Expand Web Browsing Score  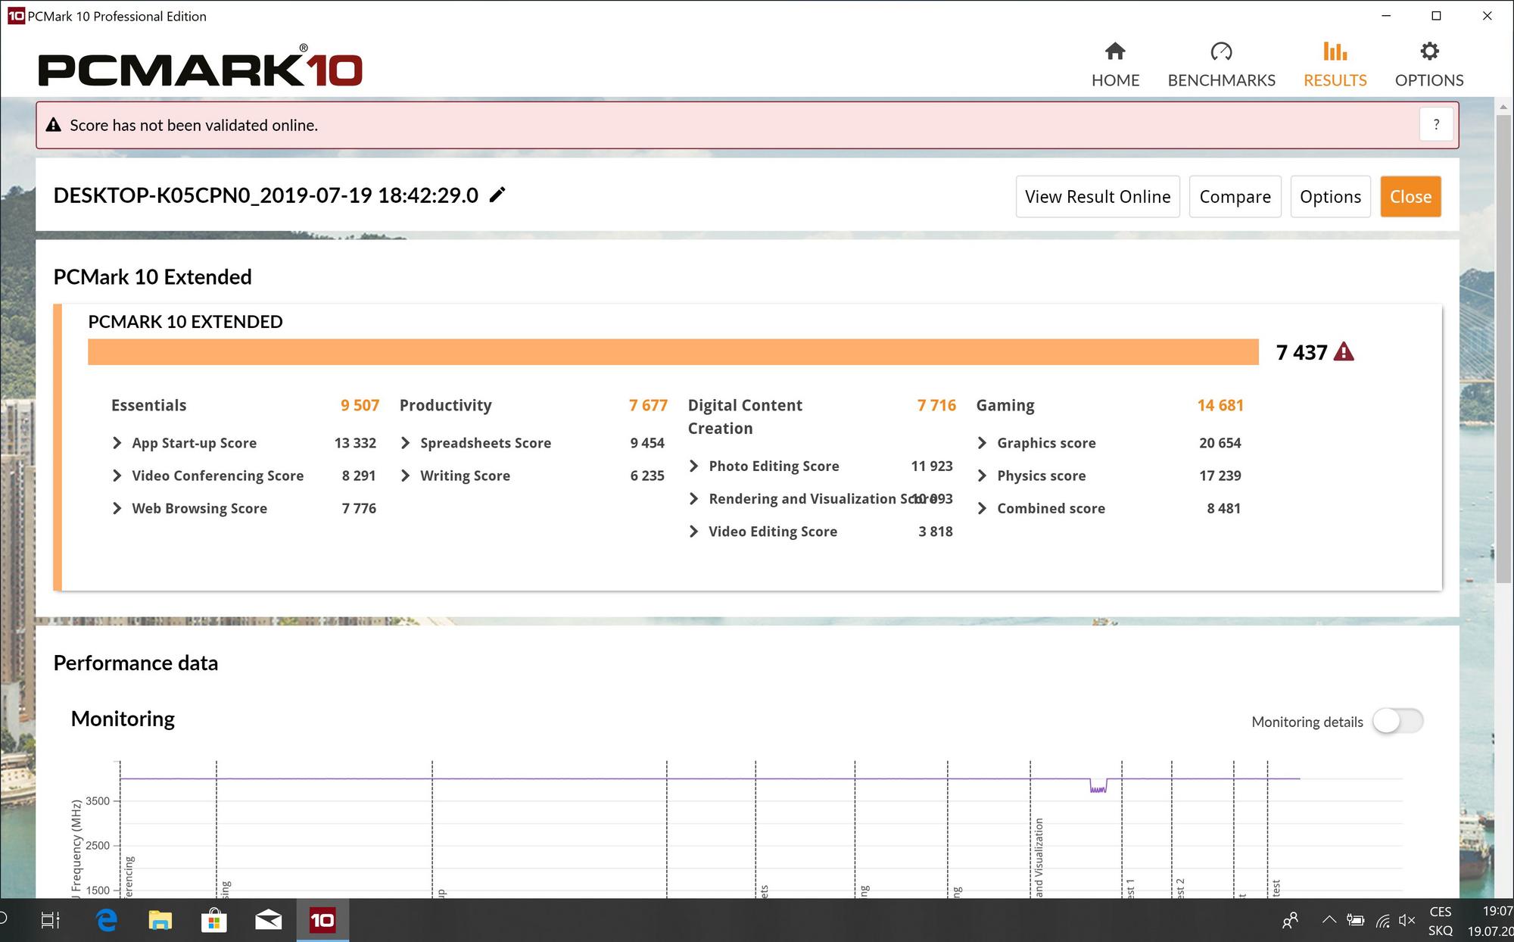pyautogui.click(x=117, y=508)
